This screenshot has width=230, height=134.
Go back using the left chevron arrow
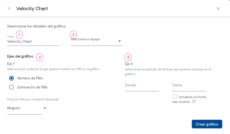coord(9,9)
